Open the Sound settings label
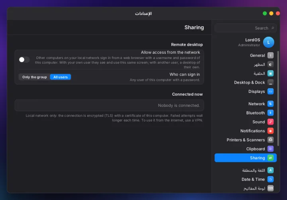287x200 pixels. point(259,122)
